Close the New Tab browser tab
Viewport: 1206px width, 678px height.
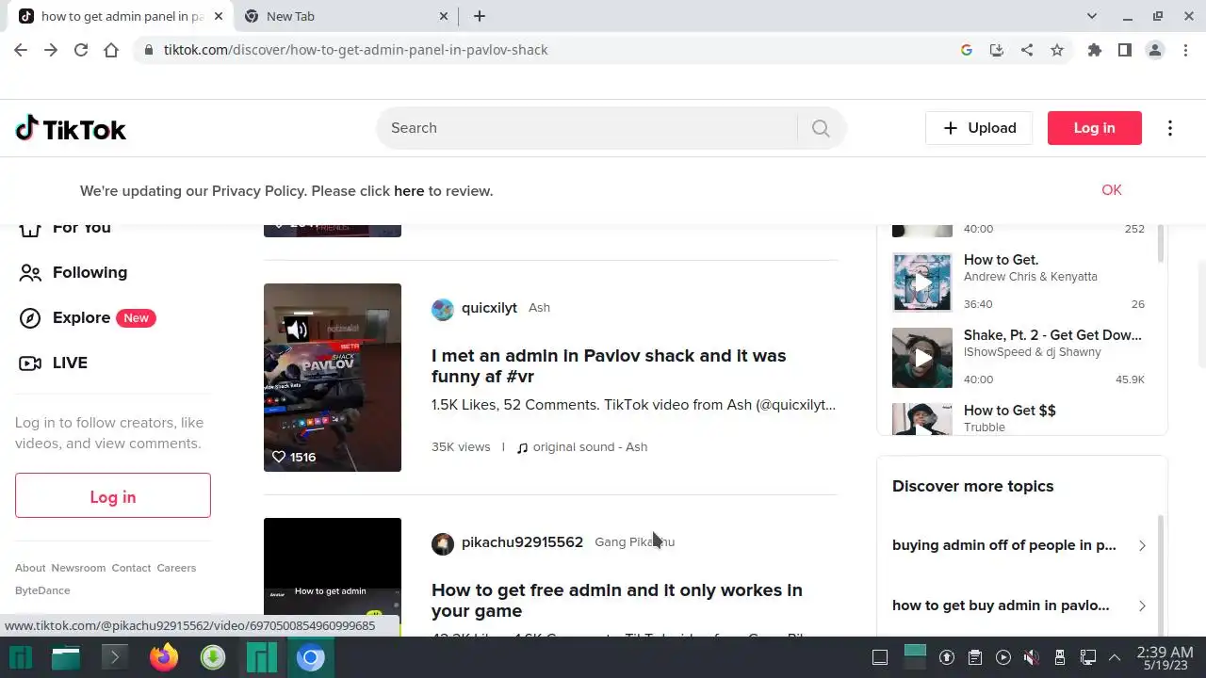(445, 16)
